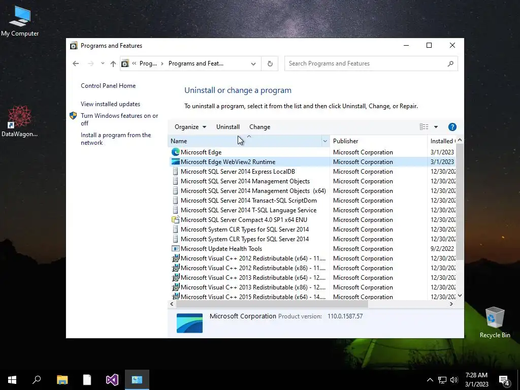This screenshot has width=520, height=390.
Task: Click the change view icon
Action: [x=424, y=126]
